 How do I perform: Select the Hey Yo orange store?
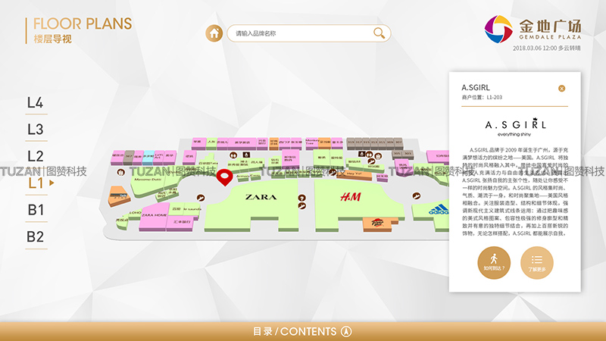point(355,175)
